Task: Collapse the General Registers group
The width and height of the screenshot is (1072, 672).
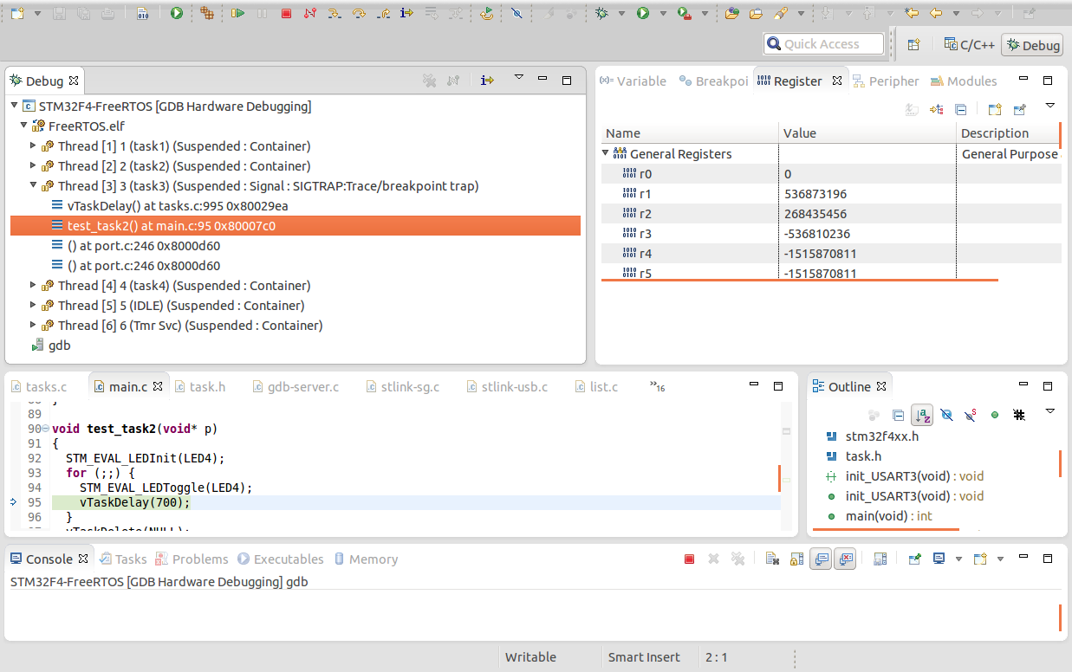Action: click(x=606, y=153)
